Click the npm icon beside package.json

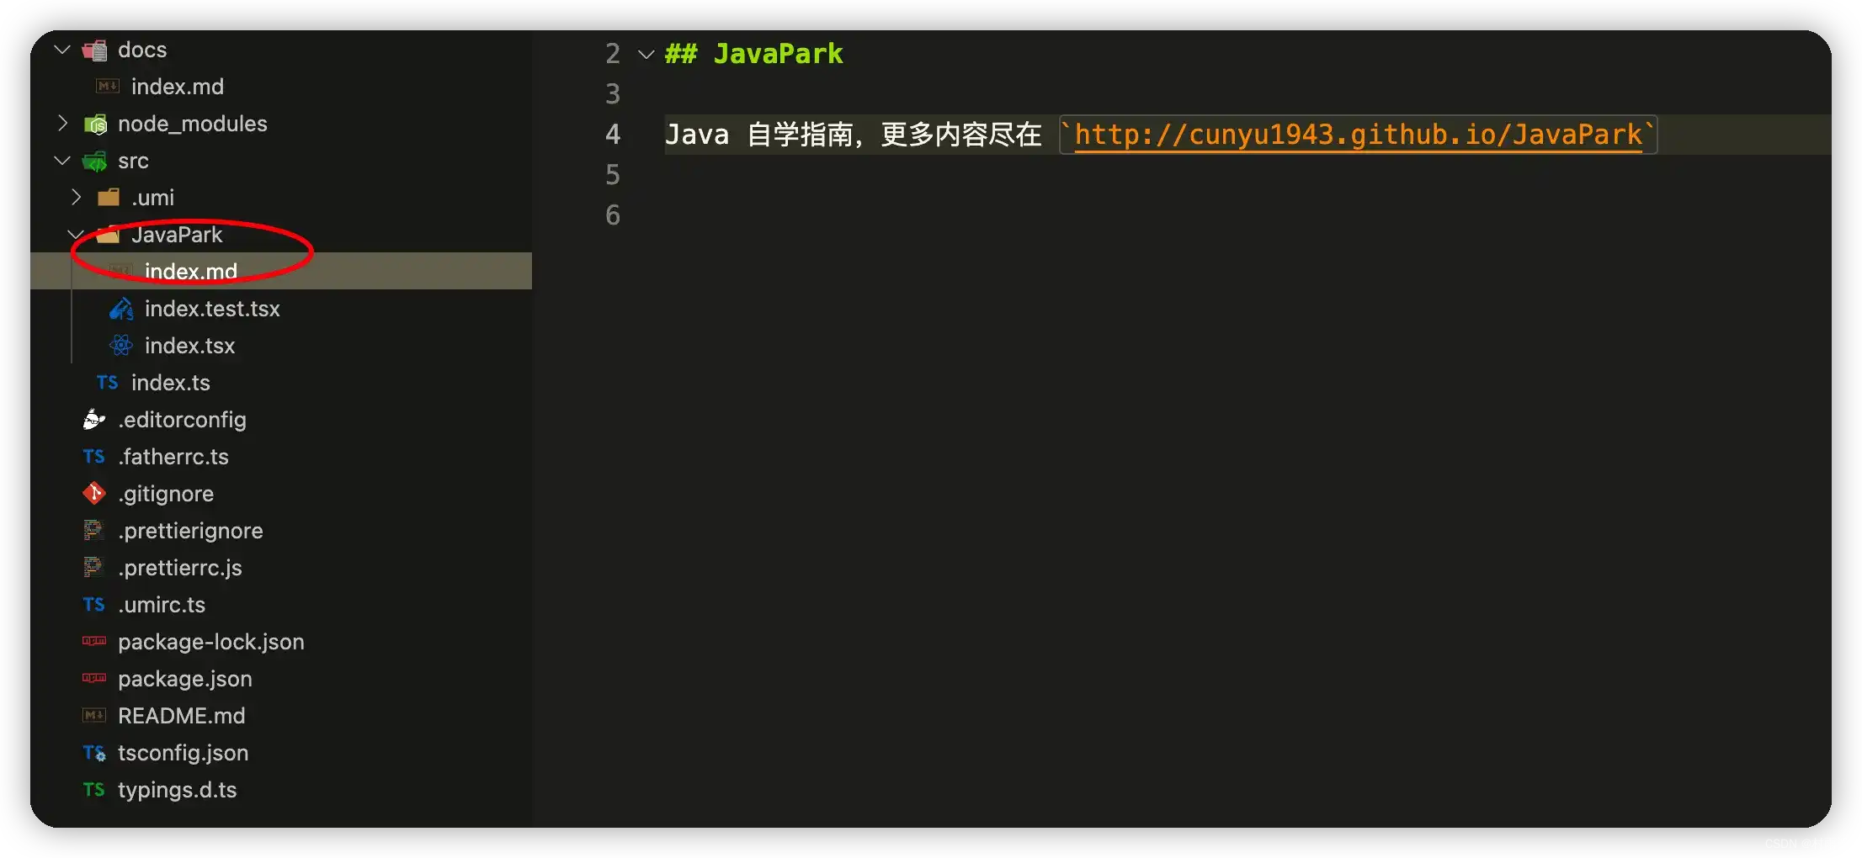click(93, 679)
